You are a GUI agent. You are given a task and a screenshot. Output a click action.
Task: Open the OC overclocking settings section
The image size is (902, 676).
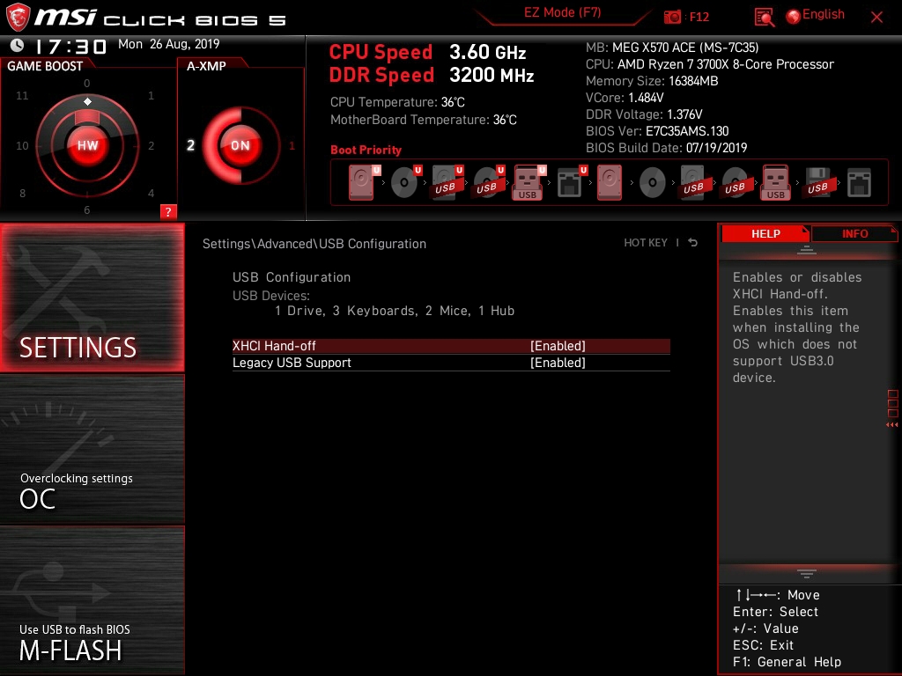(x=92, y=450)
